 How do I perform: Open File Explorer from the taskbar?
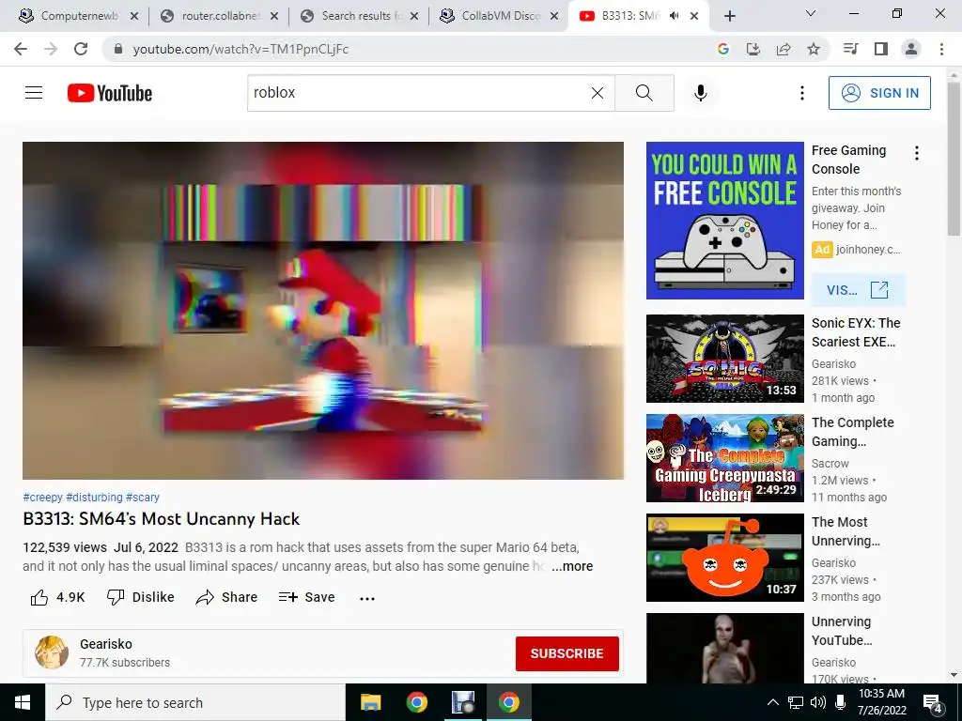pyautogui.click(x=370, y=702)
